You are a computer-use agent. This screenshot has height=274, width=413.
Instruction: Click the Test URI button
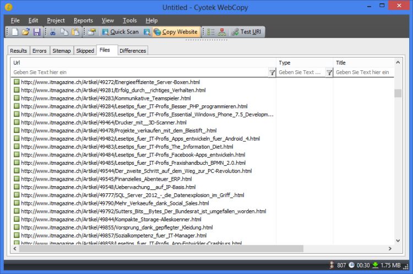247,32
